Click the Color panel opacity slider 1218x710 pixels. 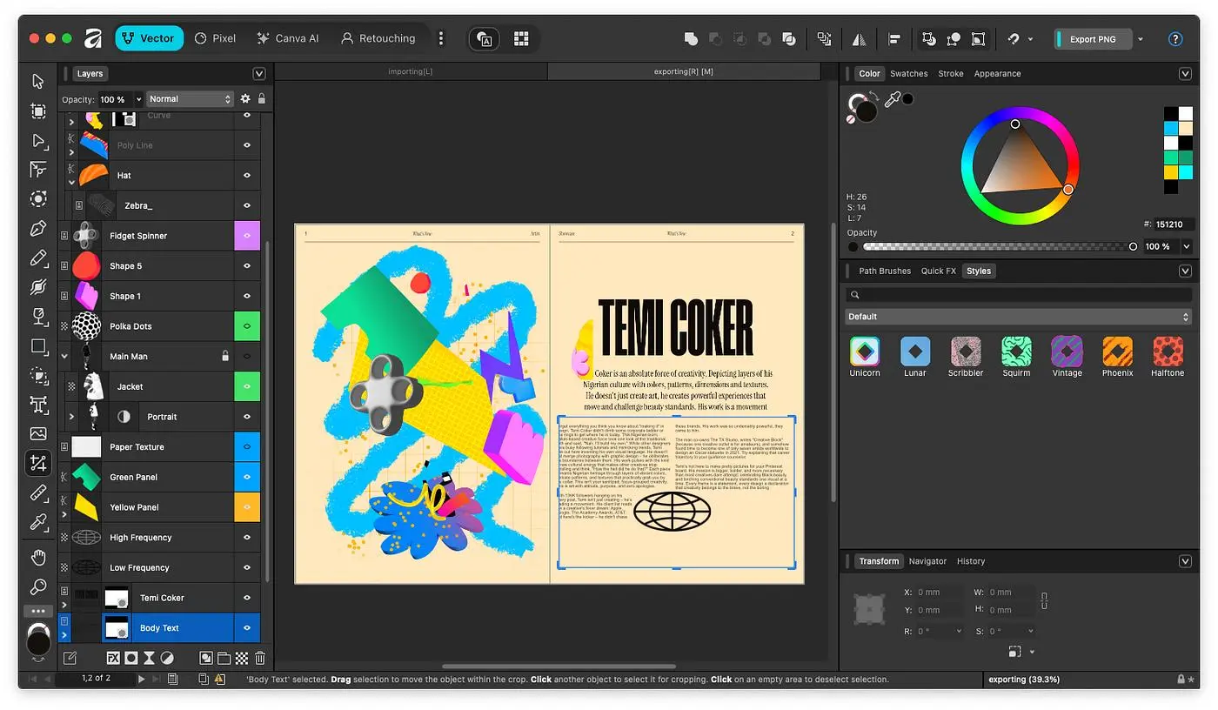coord(998,246)
